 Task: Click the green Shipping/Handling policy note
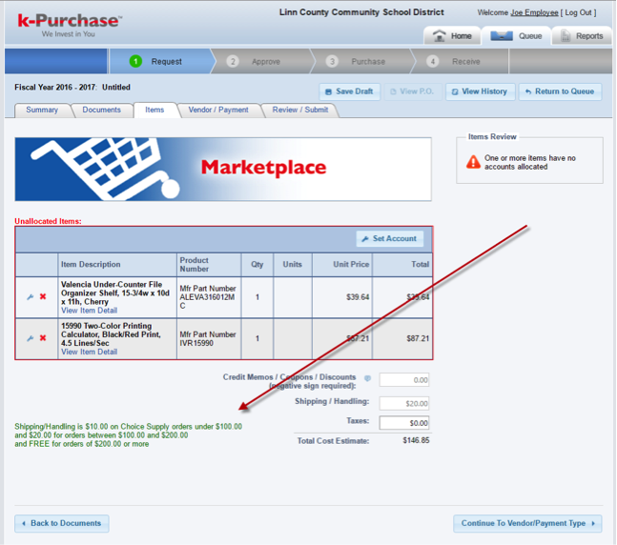[x=129, y=434]
